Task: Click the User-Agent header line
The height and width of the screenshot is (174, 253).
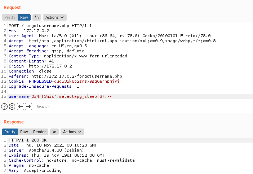Action: [110, 36]
